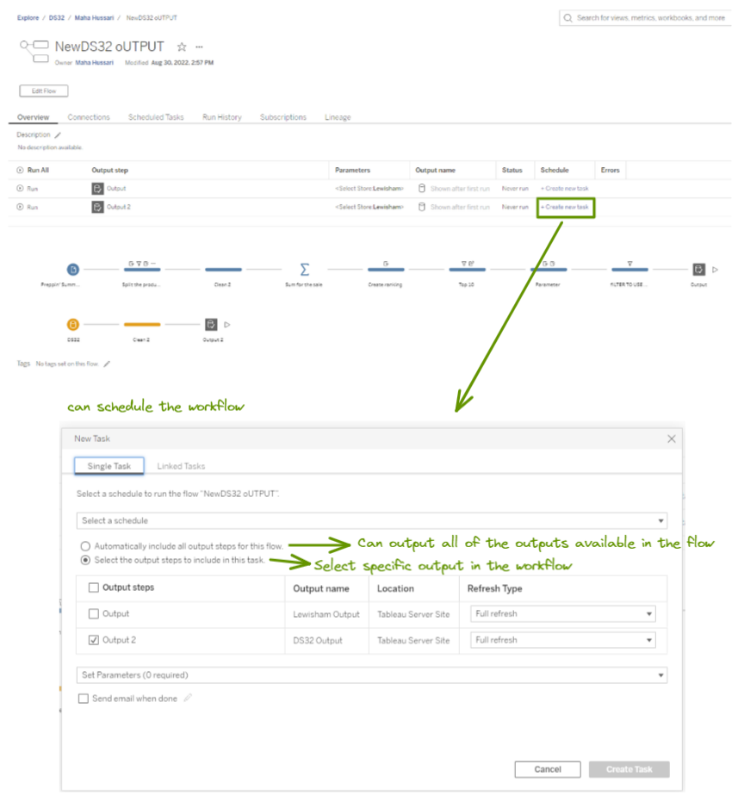Open DS32 breadcrumb link

(x=57, y=17)
